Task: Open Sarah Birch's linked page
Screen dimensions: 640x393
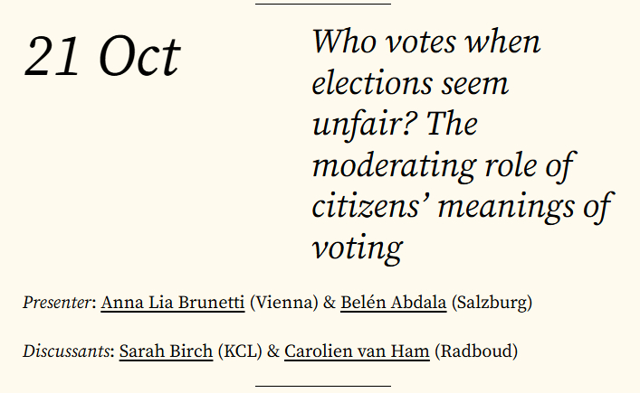Action: [x=166, y=351]
